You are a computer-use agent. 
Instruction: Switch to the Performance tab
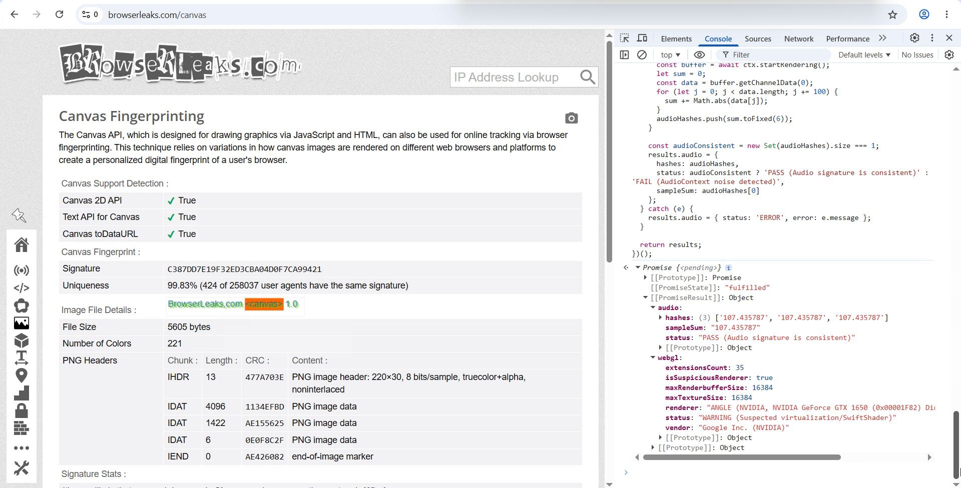[847, 38]
